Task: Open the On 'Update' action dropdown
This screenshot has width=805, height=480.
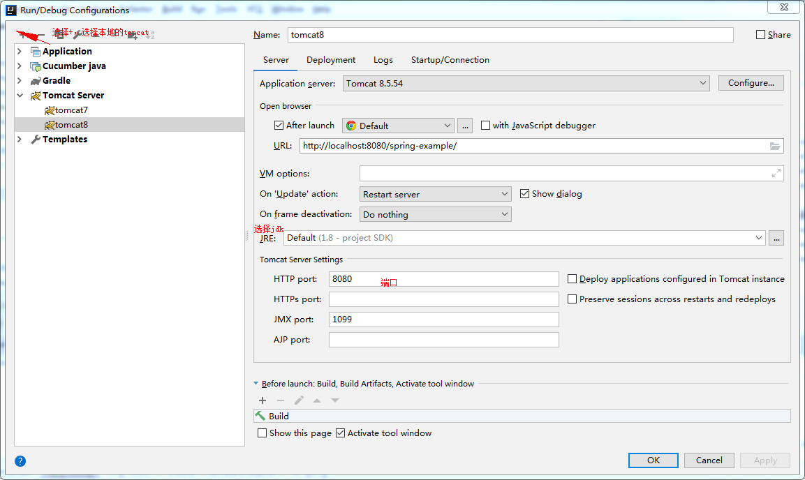Action: [x=436, y=195]
